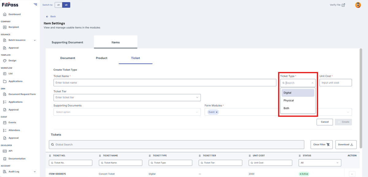Filter by the Ticket Name column field
Screen dimensions: 368x177
tap(121, 163)
